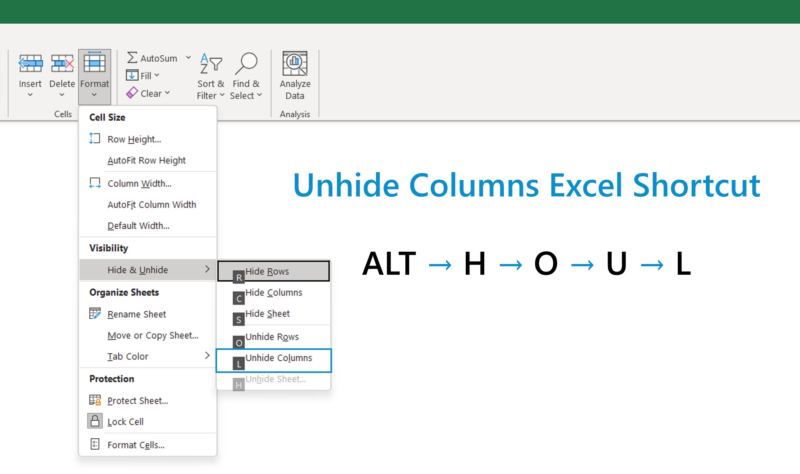Viewport: 800px width, 474px height.
Task: Click the AutoSum icon
Action: pyautogui.click(x=132, y=58)
